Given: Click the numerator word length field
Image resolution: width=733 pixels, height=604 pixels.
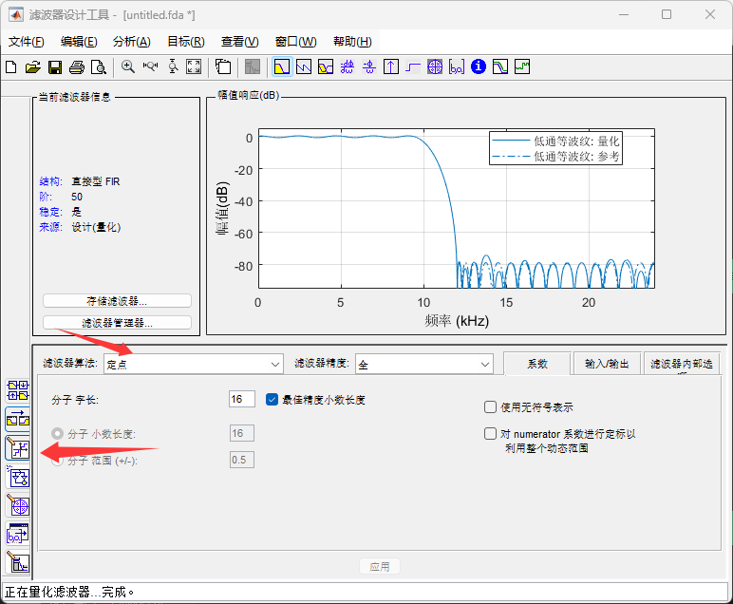Looking at the screenshot, I should (x=242, y=400).
